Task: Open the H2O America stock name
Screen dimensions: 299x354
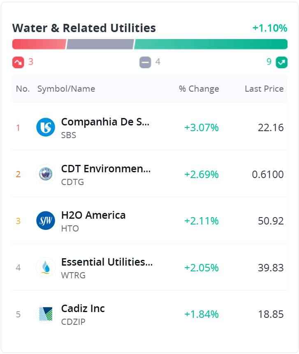Action: coord(93,215)
